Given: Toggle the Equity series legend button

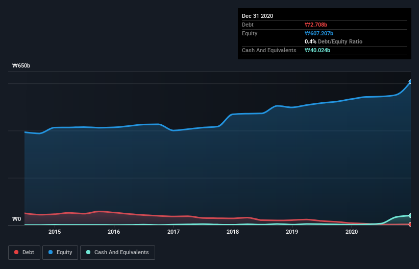Looking at the screenshot, I should tap(60, 253).
